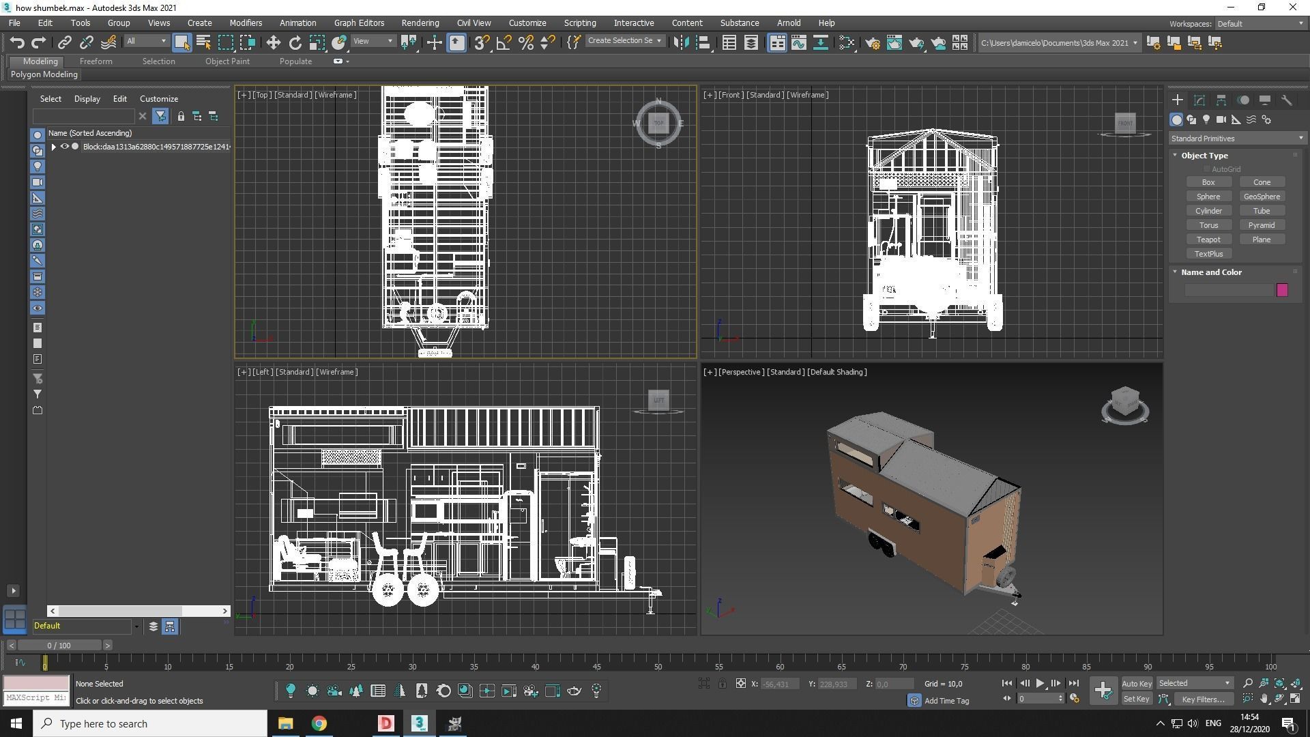Open the Display panel tab
The image size is (1310, 737).
click(1265, 100)
